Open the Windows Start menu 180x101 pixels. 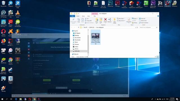coord(2,99)
